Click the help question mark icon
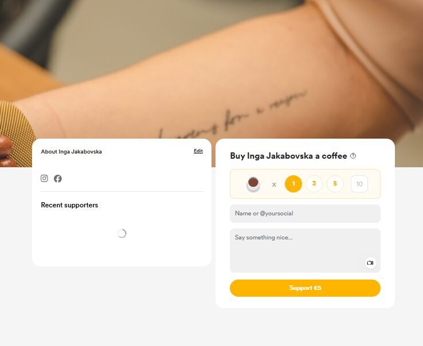423x346 pixels. 353,156
